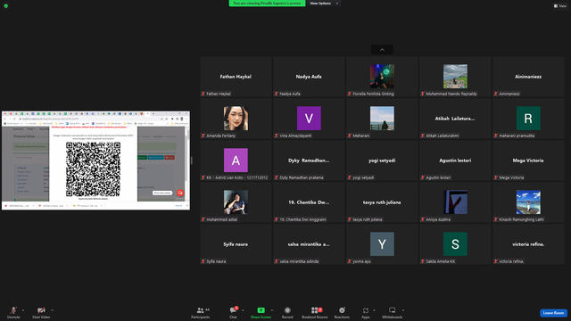Open the Participants panel

click(201, 312)
